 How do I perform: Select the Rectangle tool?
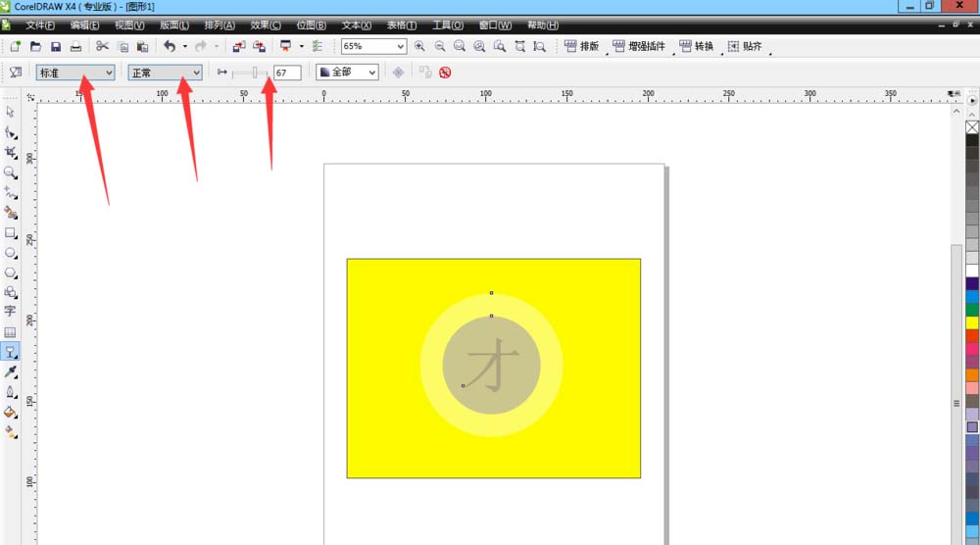tap(10, 232)
